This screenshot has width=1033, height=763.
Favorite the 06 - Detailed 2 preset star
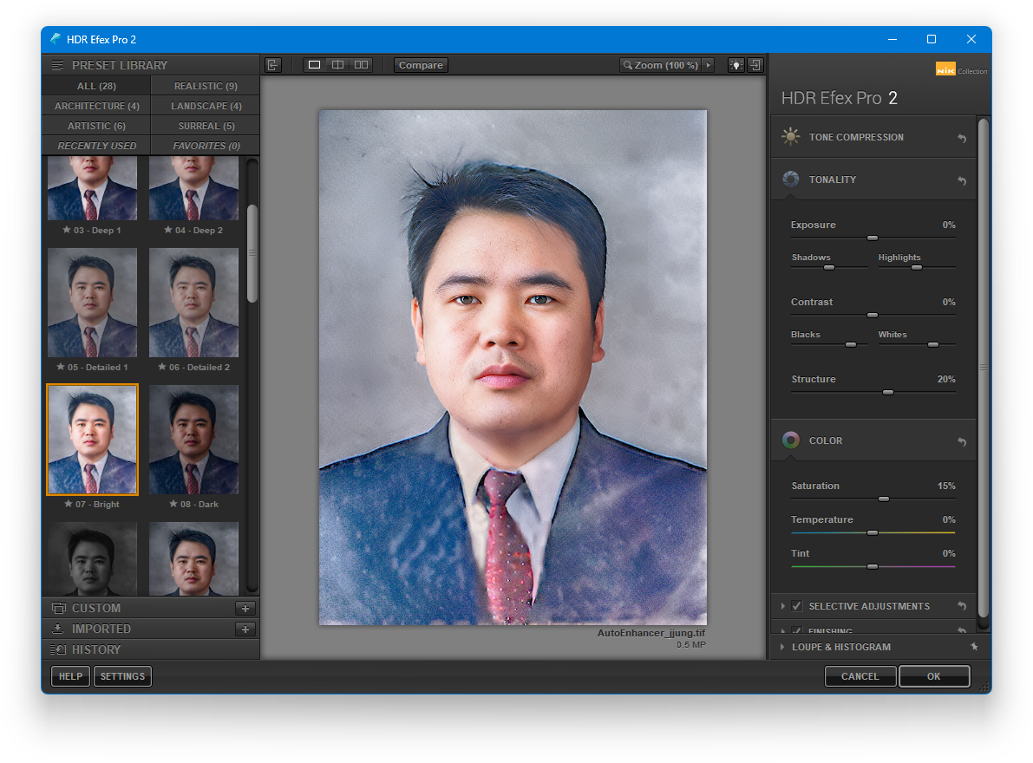(x=162, y=367)
